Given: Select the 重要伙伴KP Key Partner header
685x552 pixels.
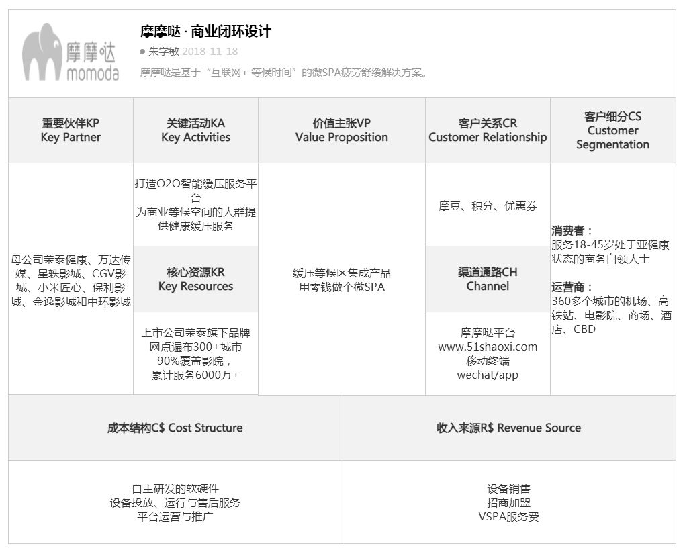Looking at the screenshot, I should 71,130.
